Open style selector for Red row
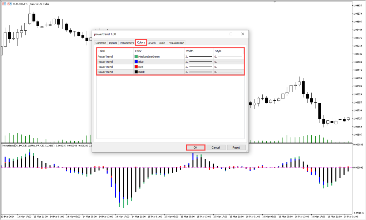This screenshot has width=366, height=220. (x=228, y=67)
